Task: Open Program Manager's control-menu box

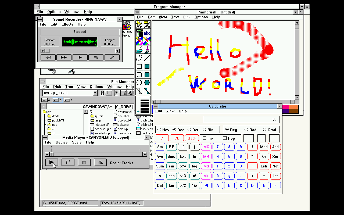Action: [x=37, y=7]
